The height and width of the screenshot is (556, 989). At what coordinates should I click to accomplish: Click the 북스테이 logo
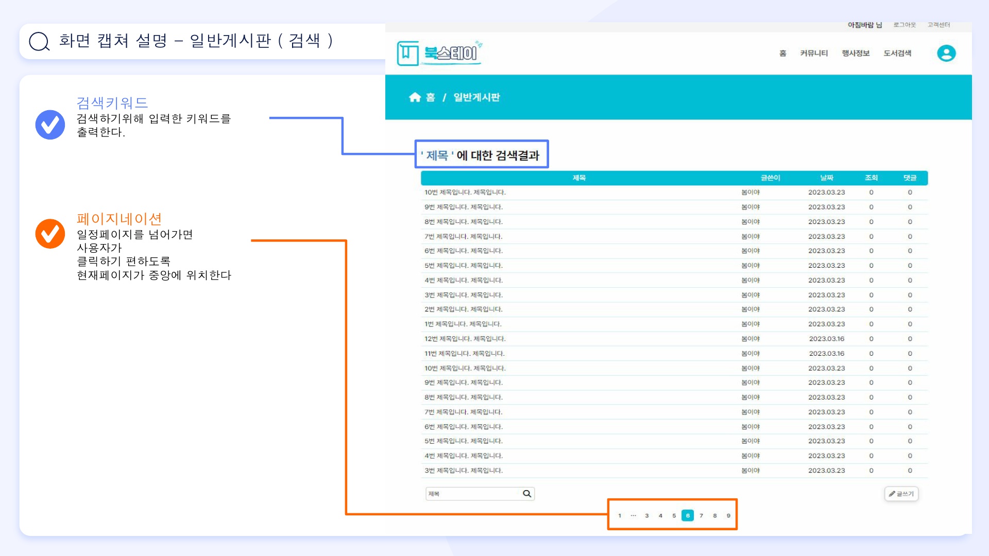tap(439, 53)
